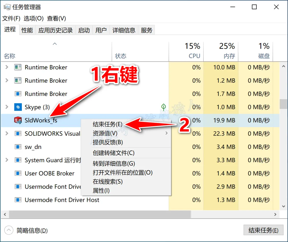The height and width of the screenshot is (242, 288).
Task: Open the 选项(O) menu
Action: tap(34, 18)
